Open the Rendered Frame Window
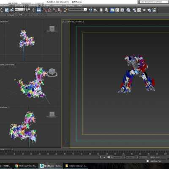The image size is (169, 169). (x=139, y=10)
